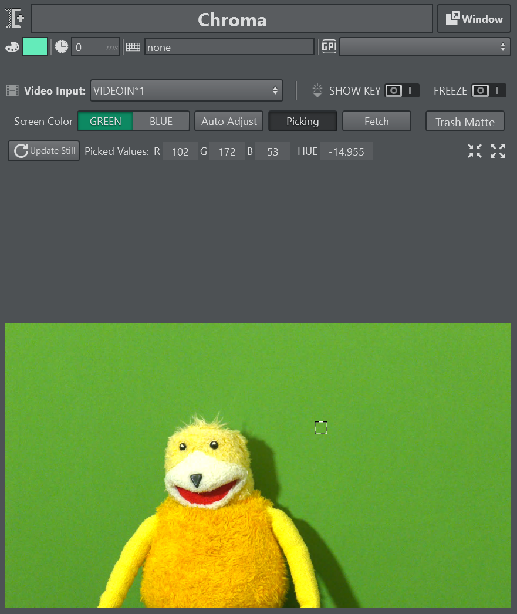The image size is (517, 614).
Task: Click the keyboard shortcut grid icon
Action: pos(133,47)
